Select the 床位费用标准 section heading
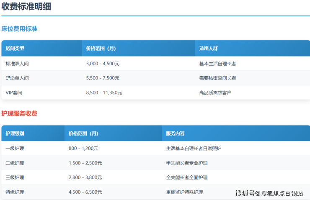This screenshot has width=310, height=200. (x=19, y=29)
